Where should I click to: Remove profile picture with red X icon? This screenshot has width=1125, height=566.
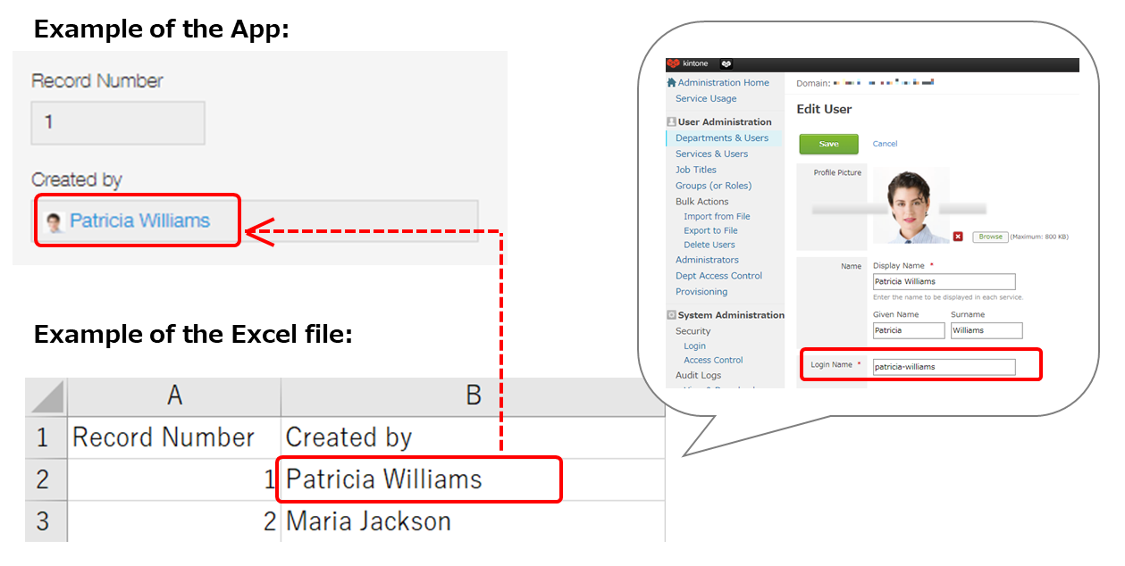point(958,237)
